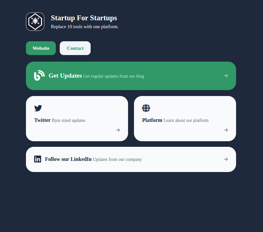Click the arrow on the LinkedIn row

tap(226, 159)
